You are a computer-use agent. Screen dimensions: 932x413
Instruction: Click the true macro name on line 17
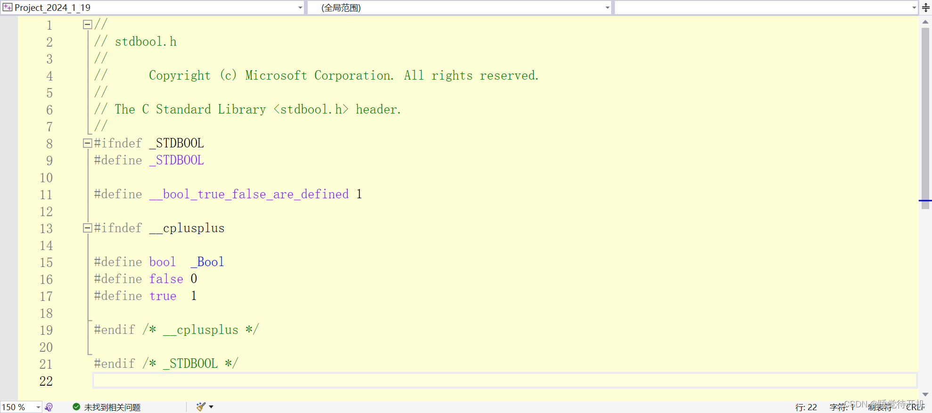point(163,296)
